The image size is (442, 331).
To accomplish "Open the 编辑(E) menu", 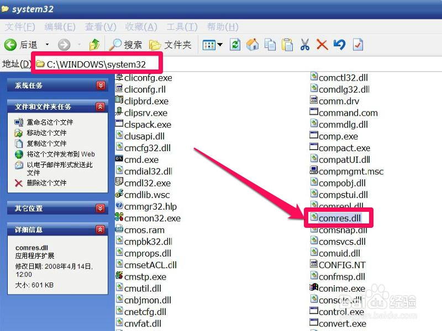I will (x=60, y=26).
